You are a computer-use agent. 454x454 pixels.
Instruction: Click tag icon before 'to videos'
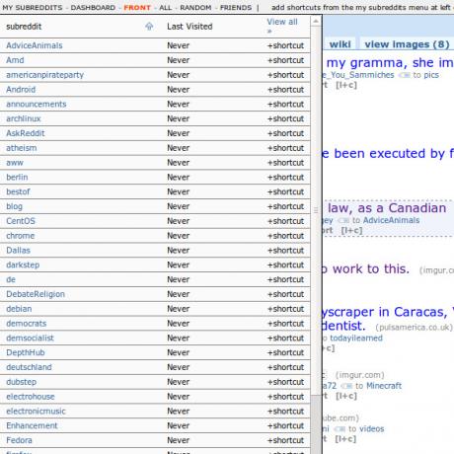[340, 429]
